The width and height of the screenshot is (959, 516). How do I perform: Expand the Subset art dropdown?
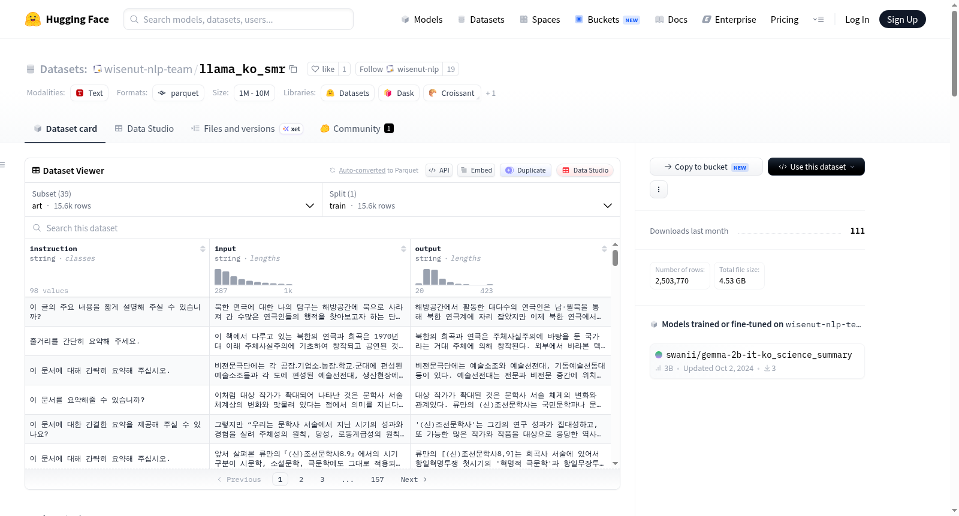click(174, 200)
